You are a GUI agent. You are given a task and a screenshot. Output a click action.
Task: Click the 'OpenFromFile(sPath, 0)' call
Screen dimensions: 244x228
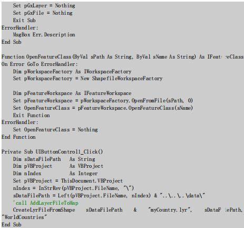tap(162, 101)
